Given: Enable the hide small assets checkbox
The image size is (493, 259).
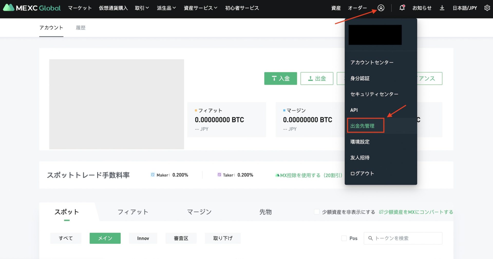Looking at the screenshot, I should coord(317,212).
